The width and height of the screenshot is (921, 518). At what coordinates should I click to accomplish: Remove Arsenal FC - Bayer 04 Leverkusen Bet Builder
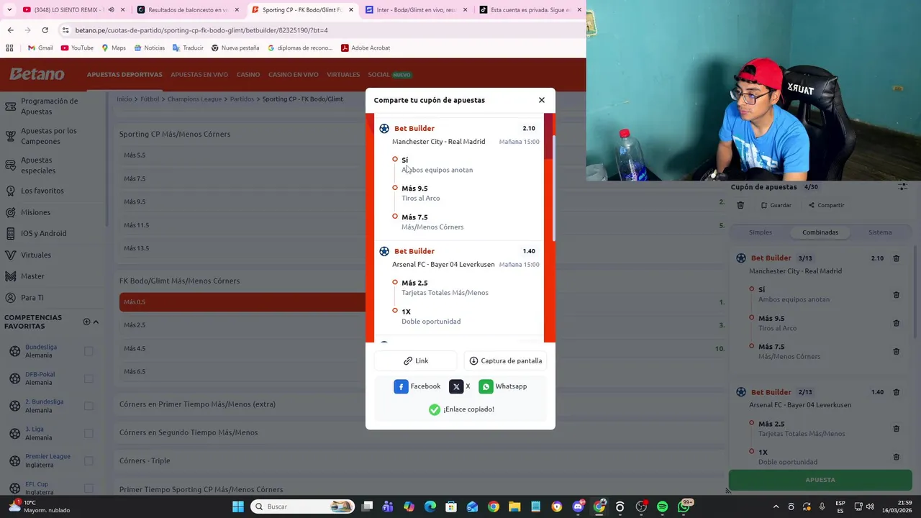[x=896, y=392]
